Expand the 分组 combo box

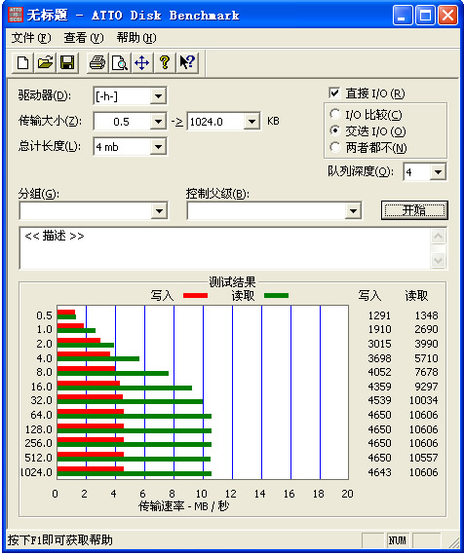pos(159,211)
